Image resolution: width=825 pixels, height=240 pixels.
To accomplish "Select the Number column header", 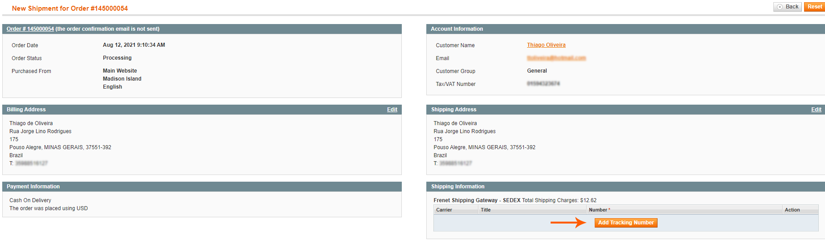I will (684, 210).
